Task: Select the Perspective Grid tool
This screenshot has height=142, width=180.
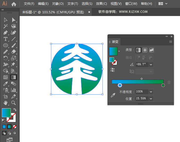Action: click(x=14, y=71)
